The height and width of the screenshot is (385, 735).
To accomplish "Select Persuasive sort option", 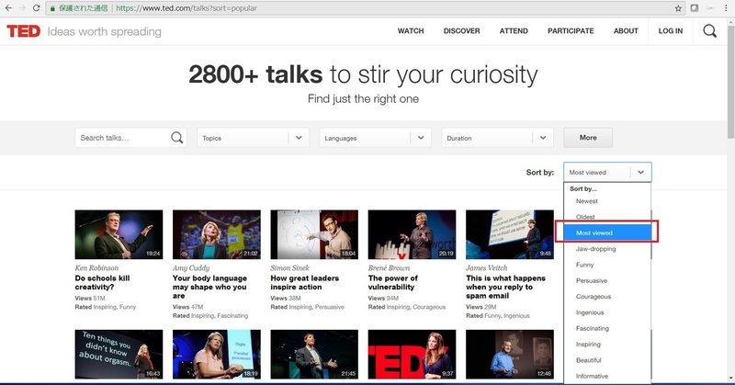I will (x=592, y=281).
